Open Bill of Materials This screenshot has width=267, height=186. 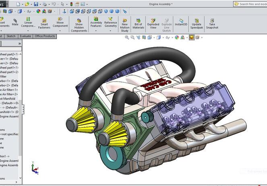pyautogui.click(x=139, y=23)
